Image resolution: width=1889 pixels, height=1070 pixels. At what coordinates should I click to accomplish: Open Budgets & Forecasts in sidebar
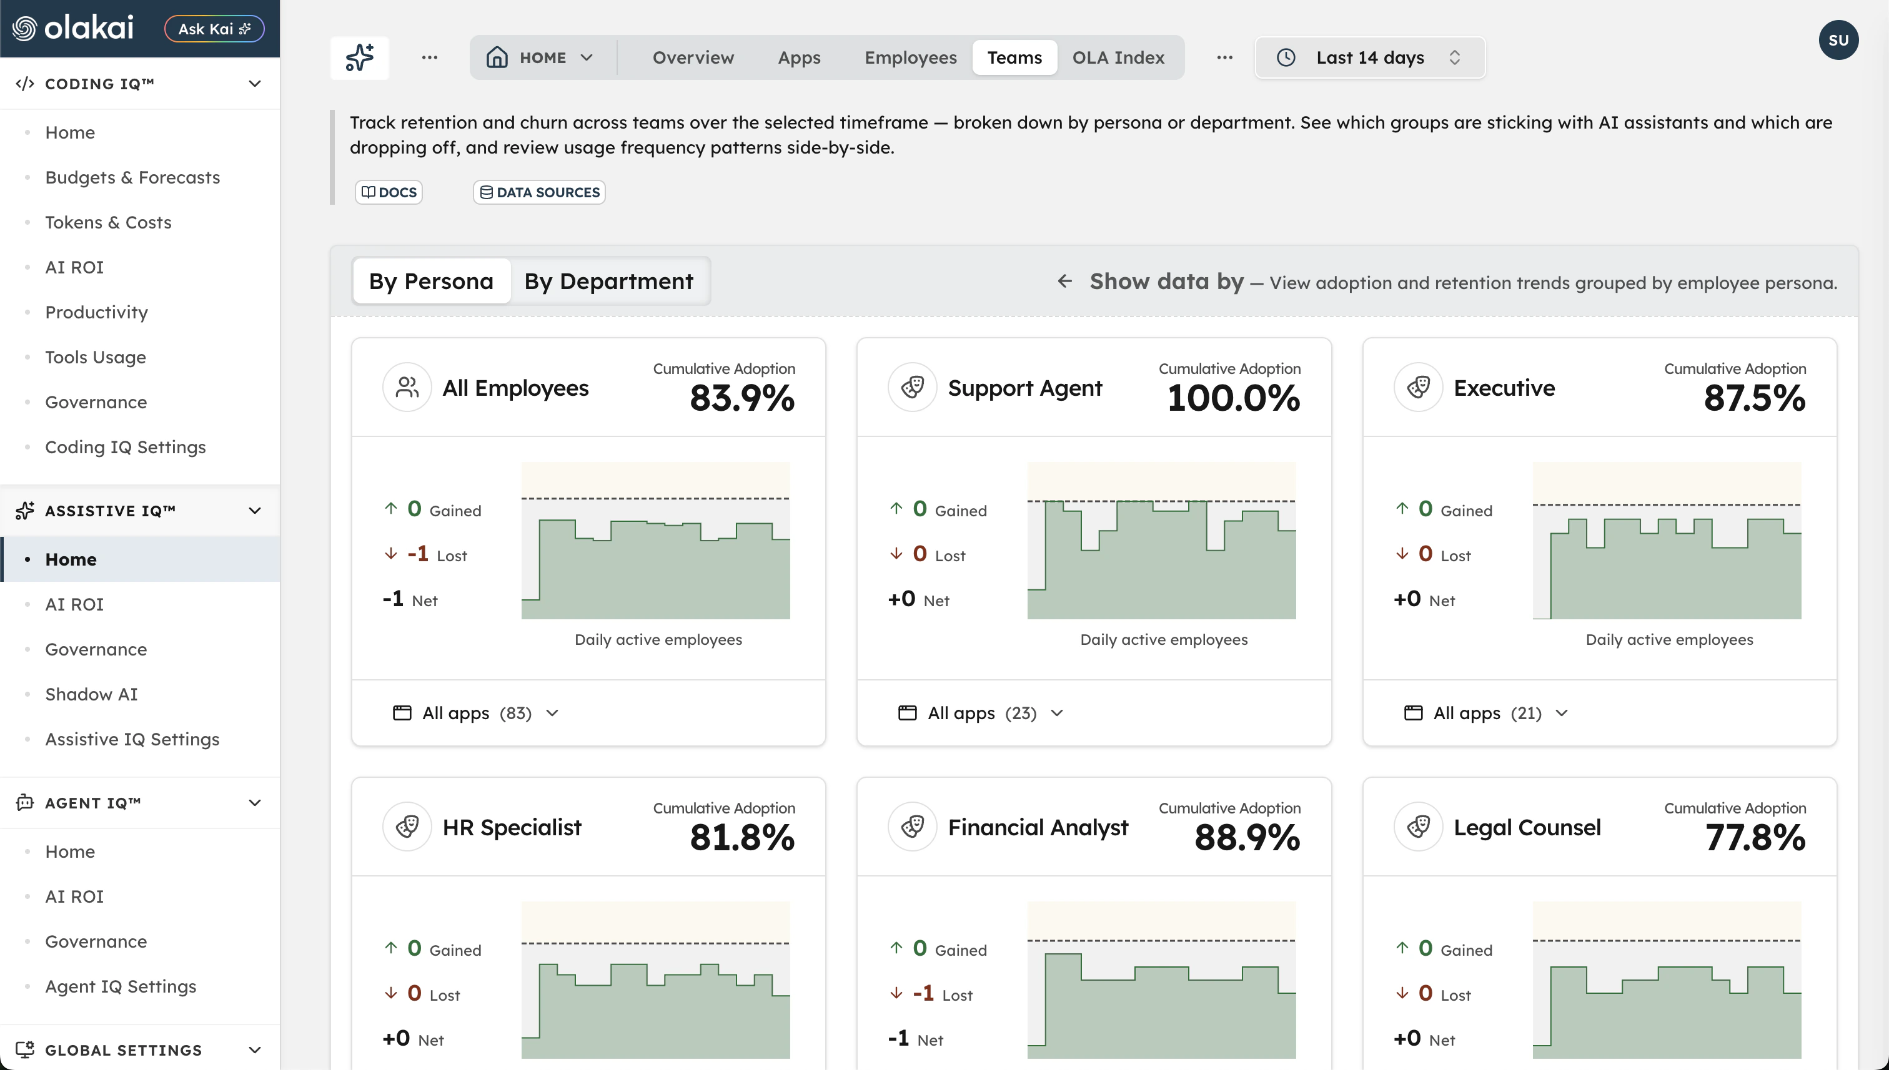[132, 177]
